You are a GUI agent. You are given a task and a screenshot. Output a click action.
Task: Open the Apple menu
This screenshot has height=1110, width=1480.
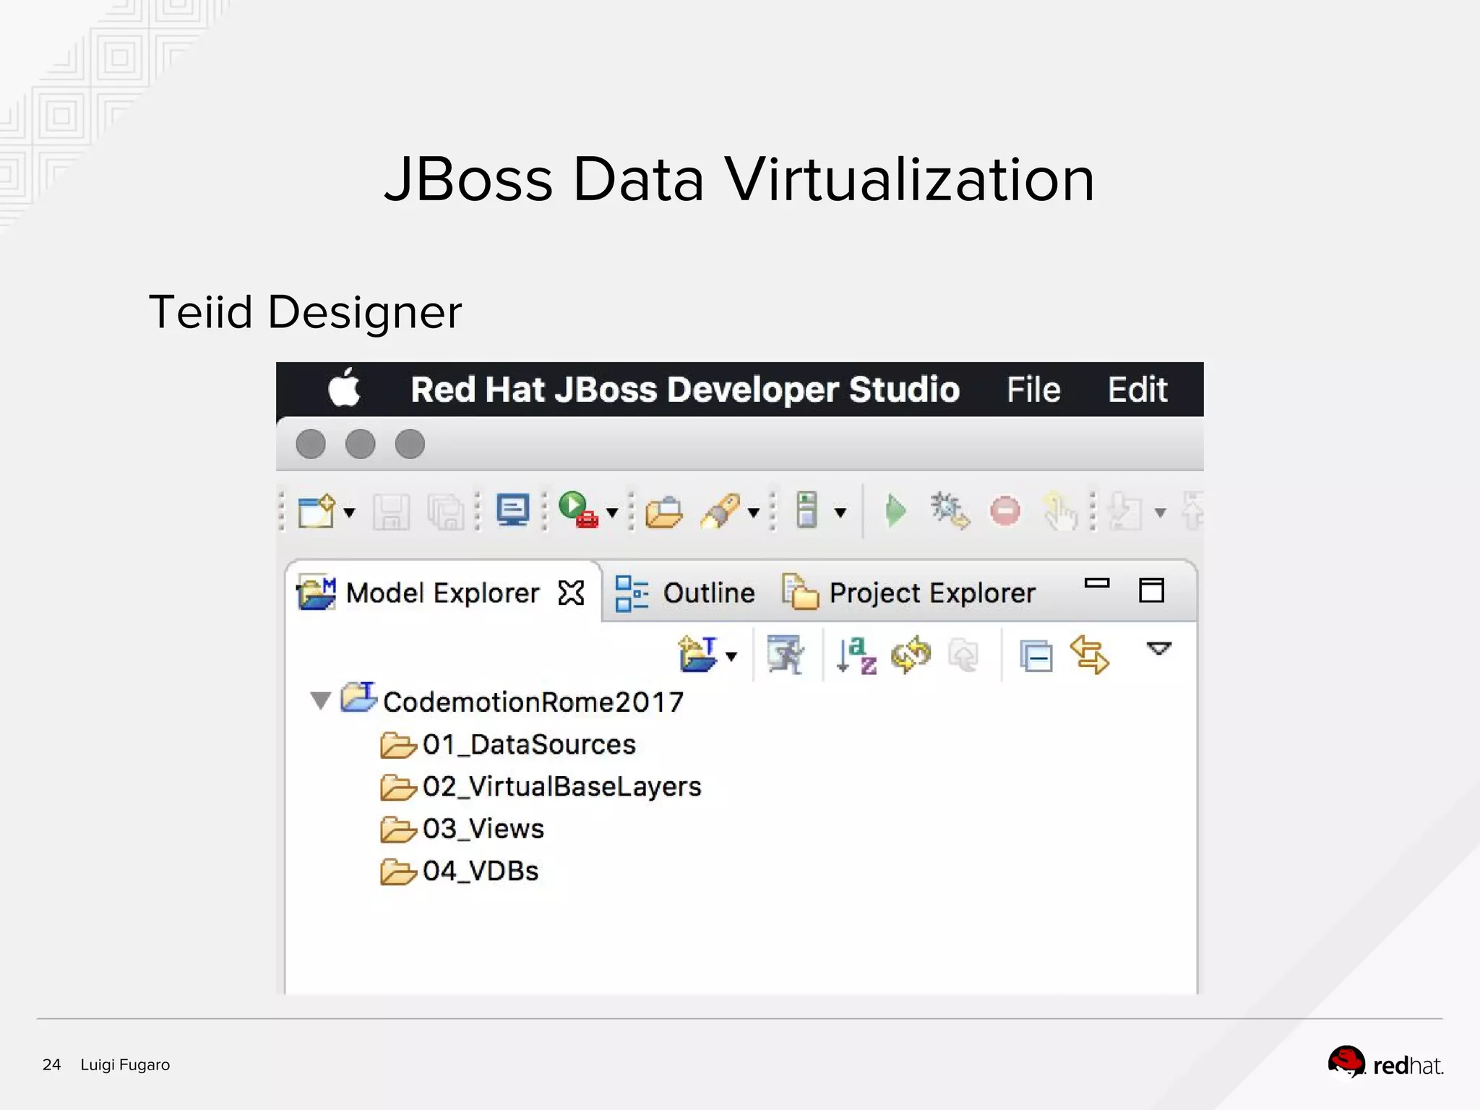coord(344,388)
